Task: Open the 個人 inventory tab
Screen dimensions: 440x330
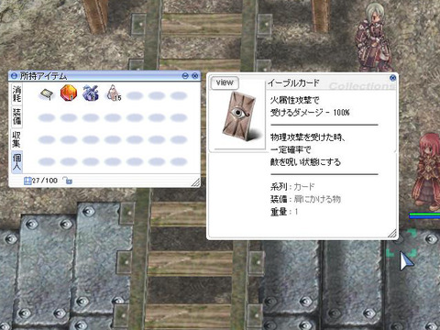Action: [x=16, y=161]
